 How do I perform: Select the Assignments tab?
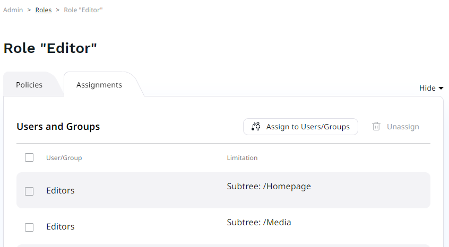(99, 85)
